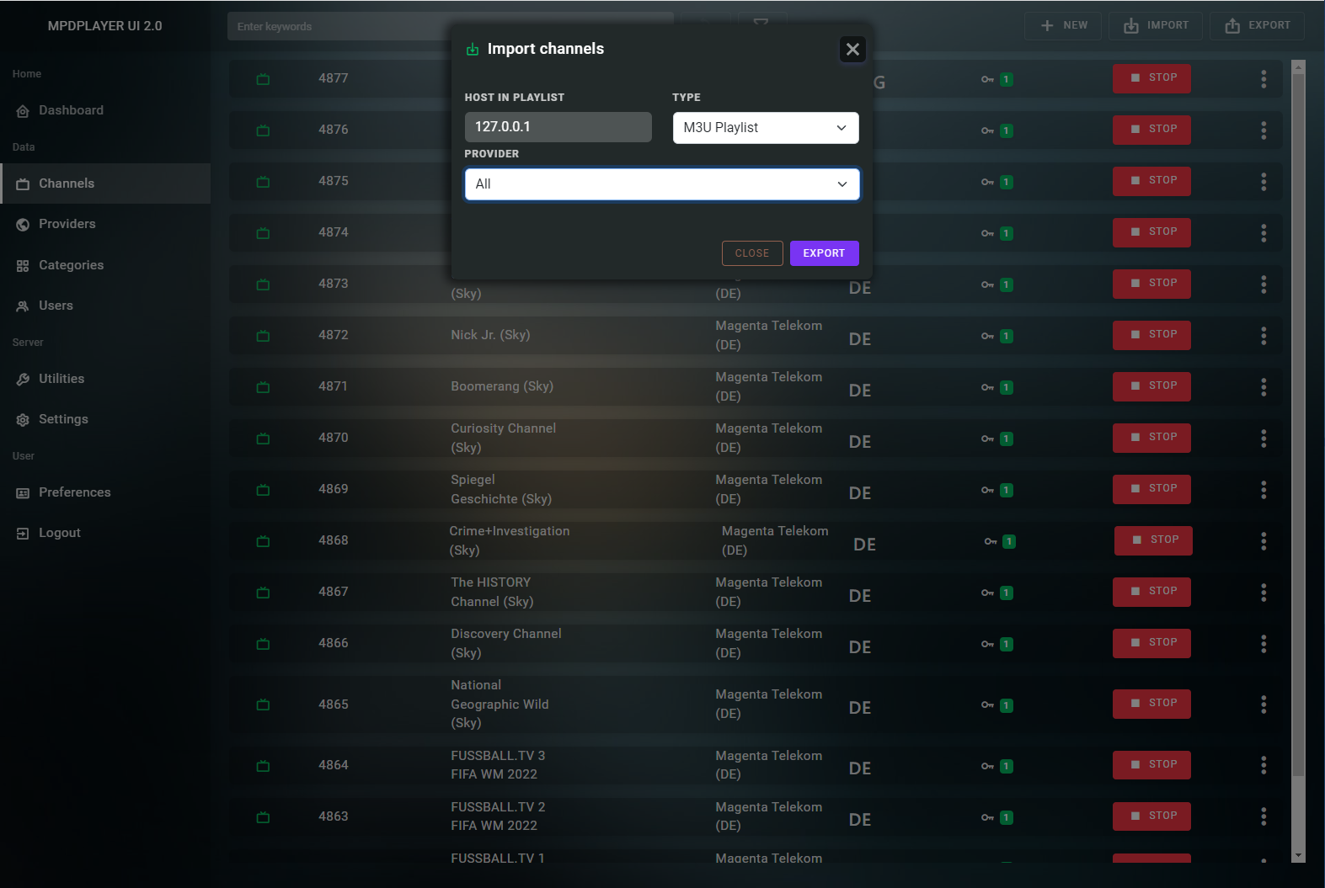Go to Dashboard in the sidebar
1325x888 pixels.
tap(71, 110)
